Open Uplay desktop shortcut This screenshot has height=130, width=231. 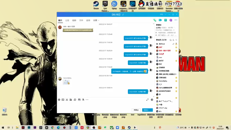pyautogui.click(x=114, y=5)
